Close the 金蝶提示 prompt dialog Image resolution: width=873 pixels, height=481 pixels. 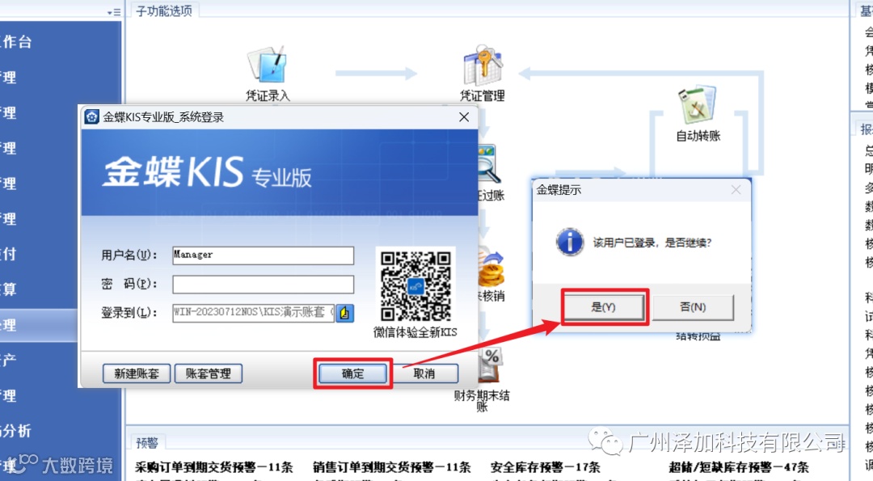point(736,191)
